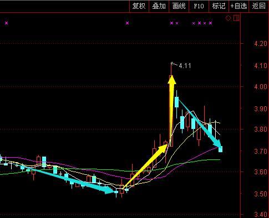269x218 pixels.
Task: Select the lowest candlestick near 3.50
Action: pos(116,192)
